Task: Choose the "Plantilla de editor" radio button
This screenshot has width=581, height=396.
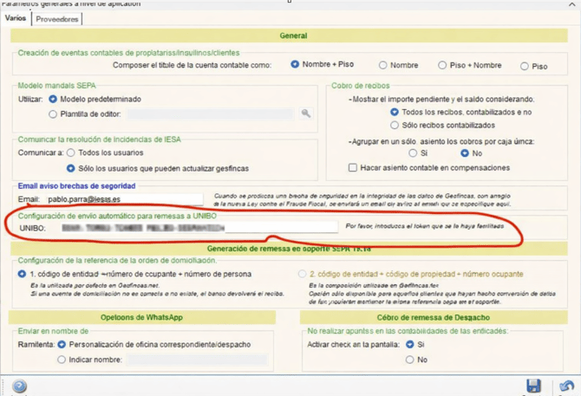Action: [53, 114]
